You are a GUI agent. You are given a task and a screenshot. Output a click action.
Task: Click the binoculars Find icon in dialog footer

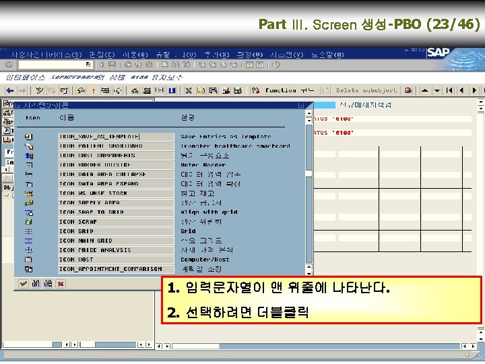pos(36,284)
